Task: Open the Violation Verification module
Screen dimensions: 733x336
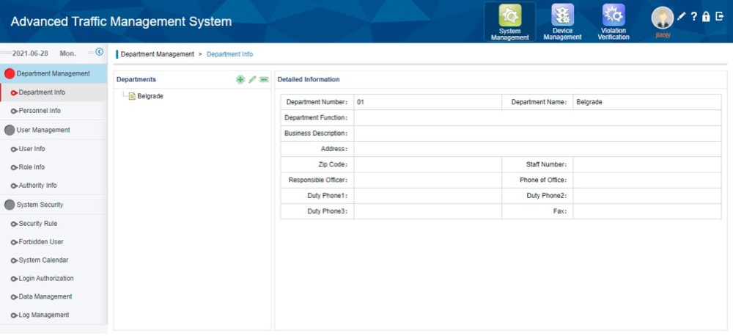Action: click(613, 22)
